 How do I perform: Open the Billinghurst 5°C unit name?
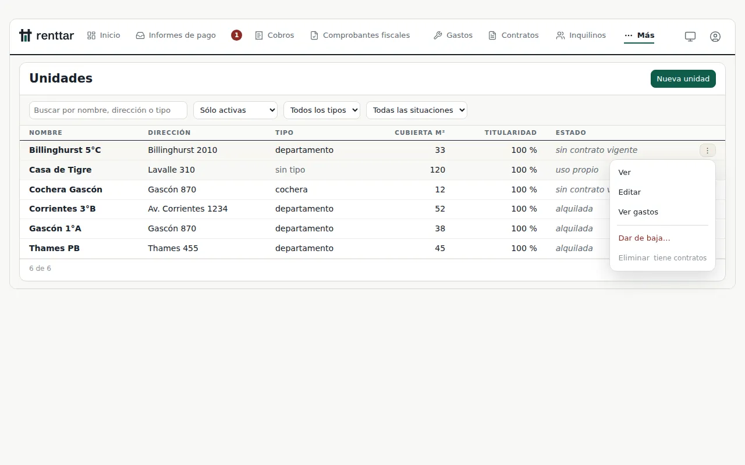point(65,150)
